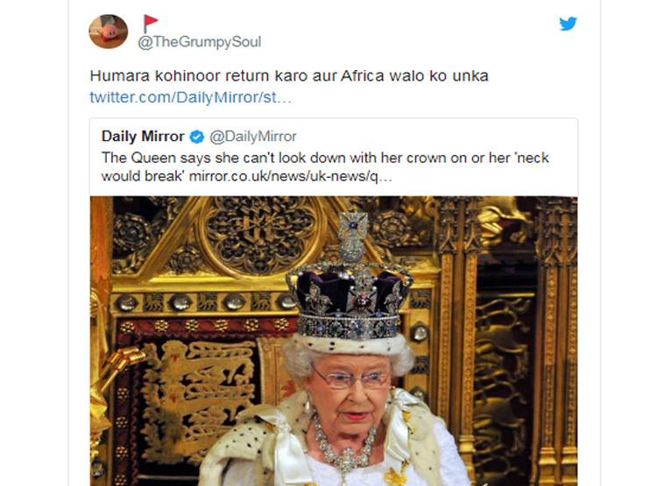Image resolution: width=657 pixels, height=486 pixels.
Task: Click the Daily Mirror verified badge
Action: [197, 137]
